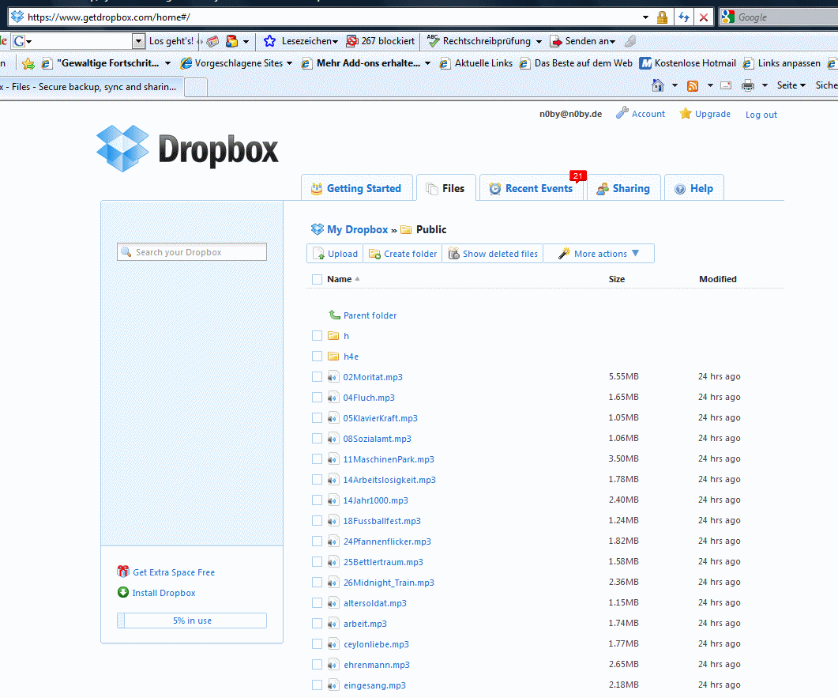Click the favorites star icon

click(28, 64)
